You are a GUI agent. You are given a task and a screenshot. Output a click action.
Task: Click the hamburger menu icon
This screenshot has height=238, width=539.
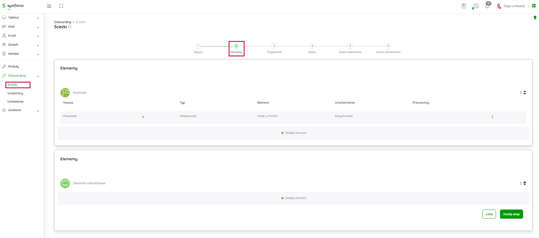49,6
